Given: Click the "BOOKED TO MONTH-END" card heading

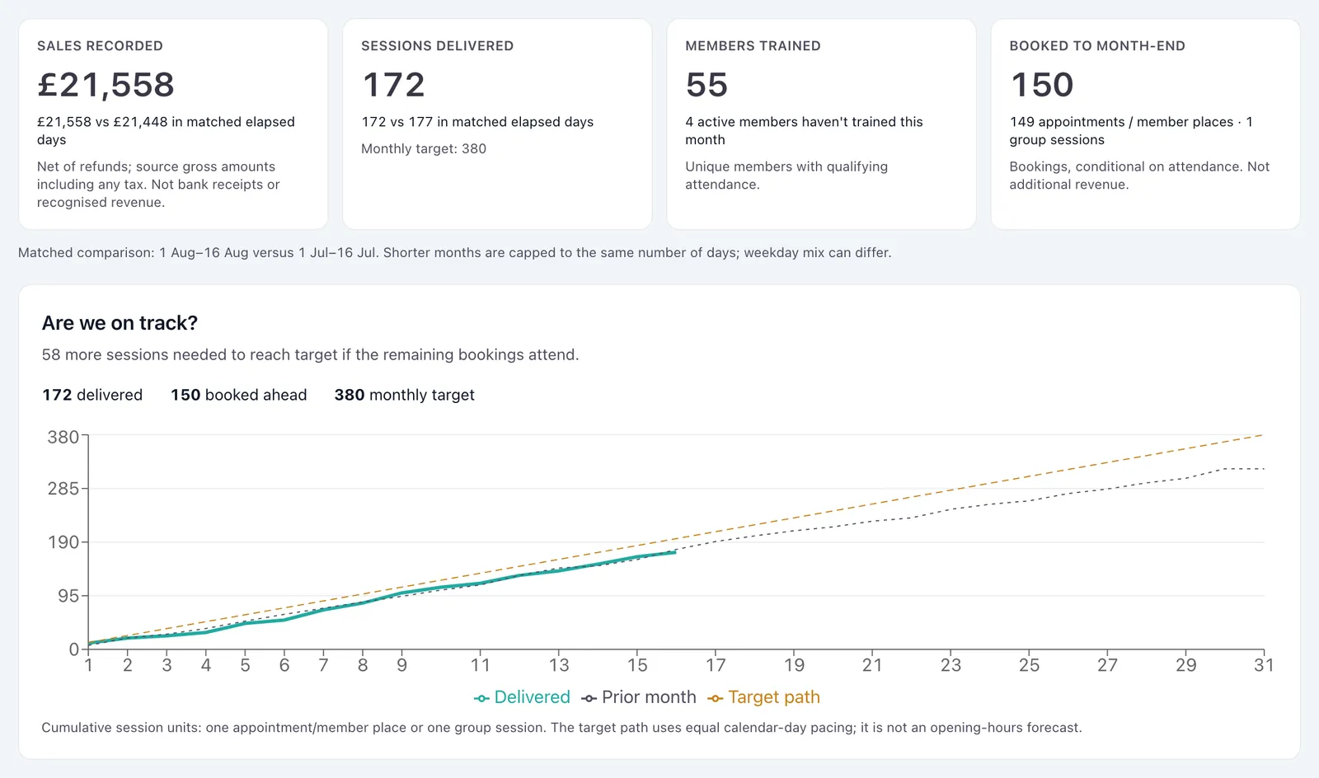Looking at the screenshot, I should [x=1097, y=46].
